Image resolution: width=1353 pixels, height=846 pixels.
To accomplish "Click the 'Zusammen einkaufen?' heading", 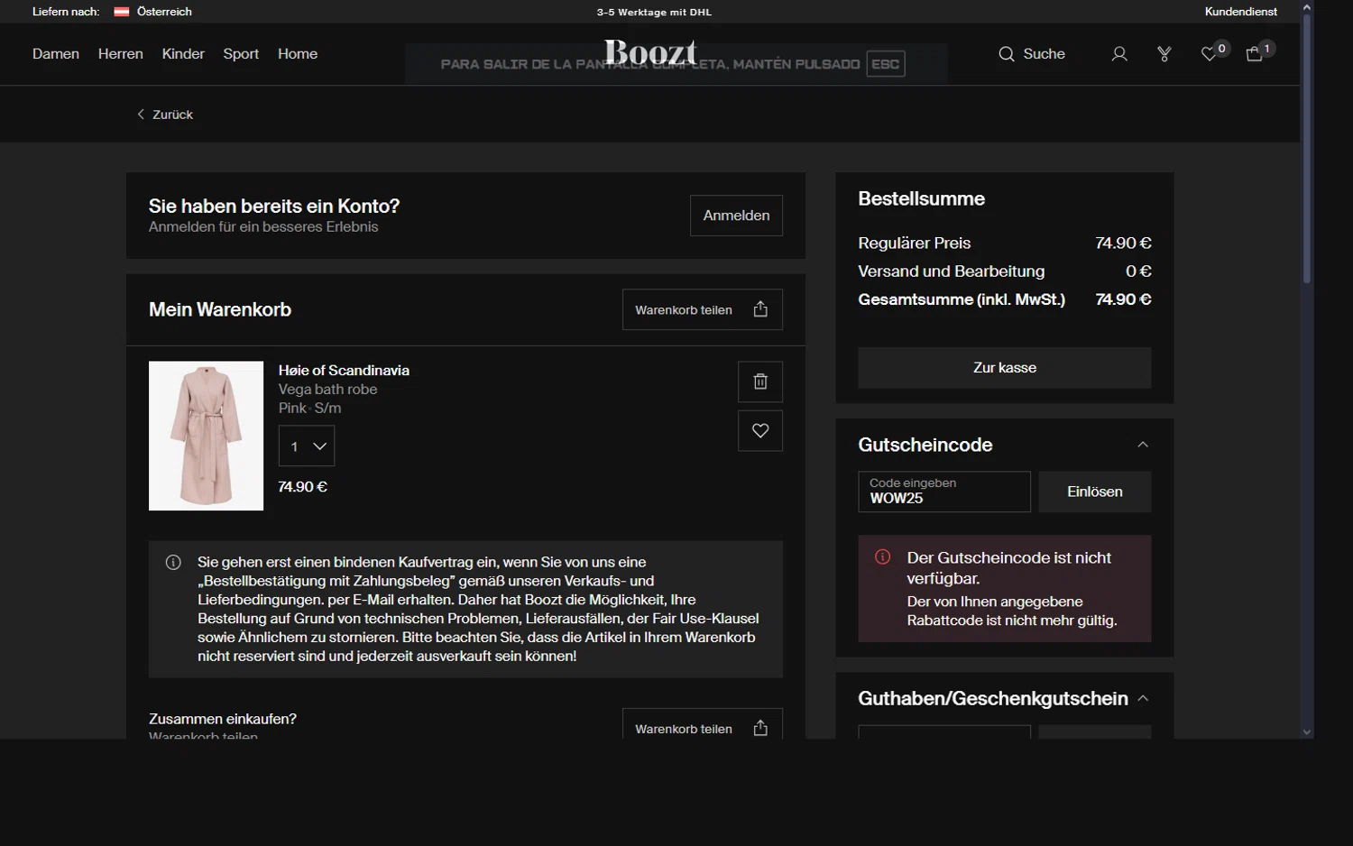I will [223, 719].
